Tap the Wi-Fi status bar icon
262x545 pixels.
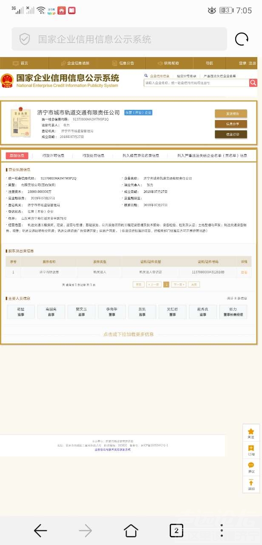[x=41, y=10]
